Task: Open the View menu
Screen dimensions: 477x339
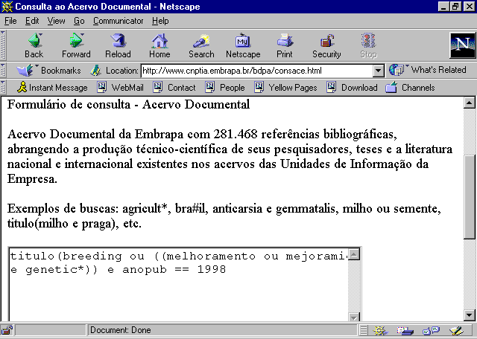Action: (x=56, y=21)
